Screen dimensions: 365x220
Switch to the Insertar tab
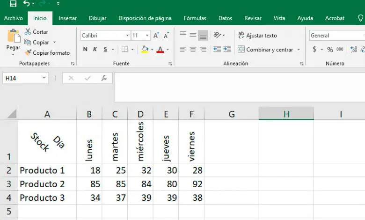point(68,18)
